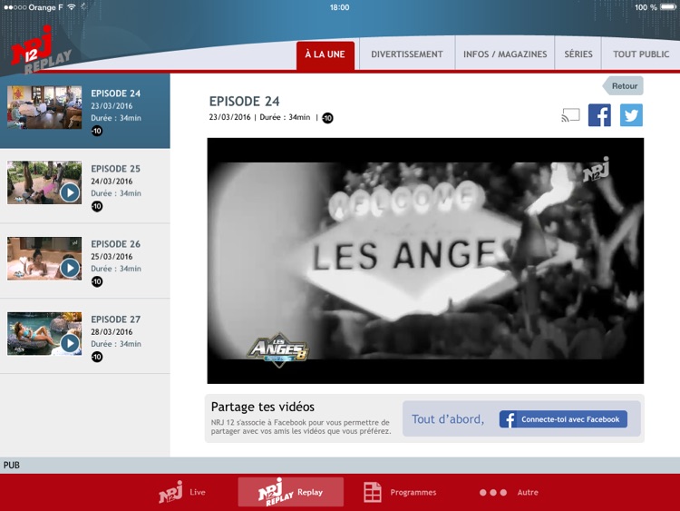Click the -10 badge under sidebar Episode 24
Viewport: 680px width, 511px height.
coord(97,131)
